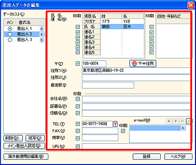Click the FAX input field
This screenshot has width=196, height=165.
click(100, 131)
